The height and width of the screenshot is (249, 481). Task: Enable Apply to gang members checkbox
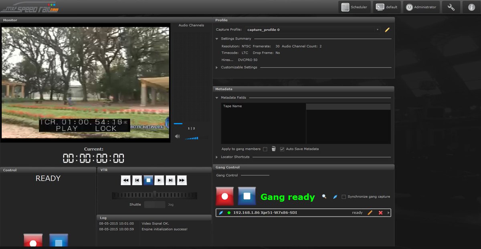(x=265, y=149)
